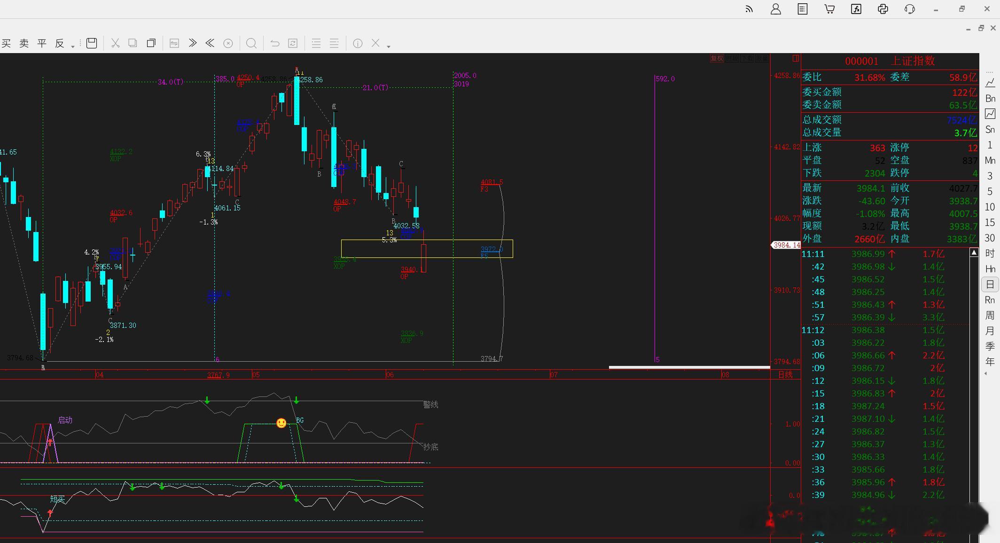Select the line-chart icon above Bn
1000x543 pixels.
click(x=990, y=83)
